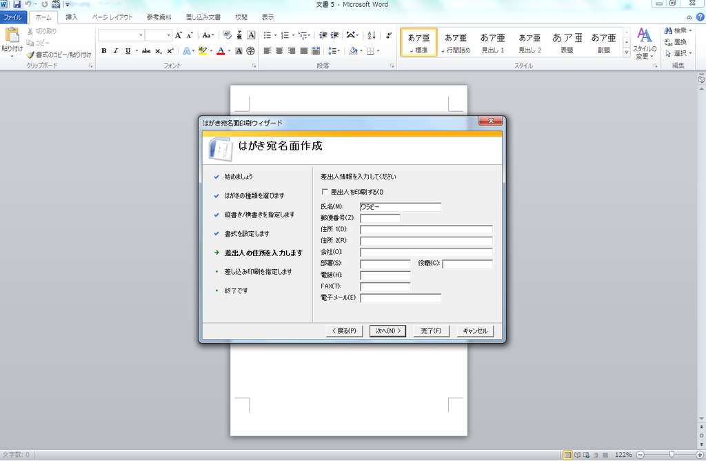Viewport: 706px width, 461px height.
Task: Open the bullets list dropdown arrow
Action: [x=276, y=35]
